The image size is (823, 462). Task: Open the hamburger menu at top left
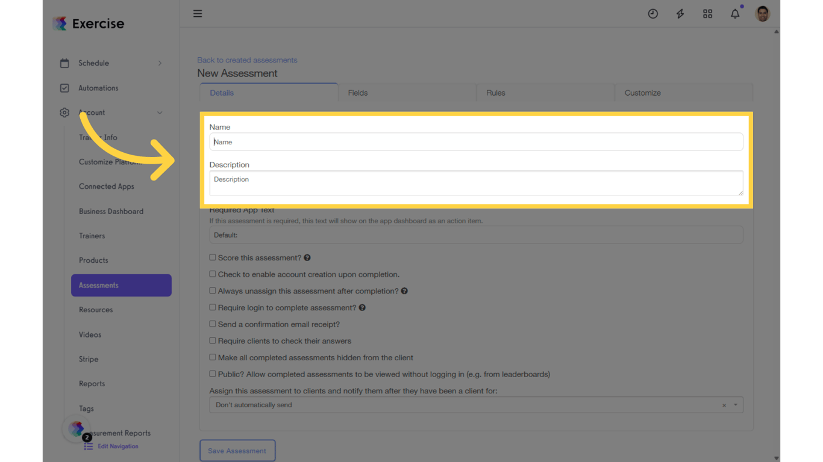198,13
